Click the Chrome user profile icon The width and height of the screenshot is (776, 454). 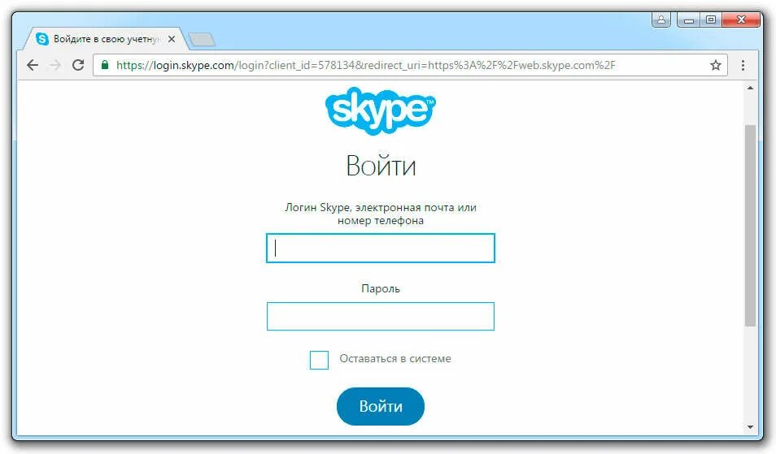click(661, 19)
